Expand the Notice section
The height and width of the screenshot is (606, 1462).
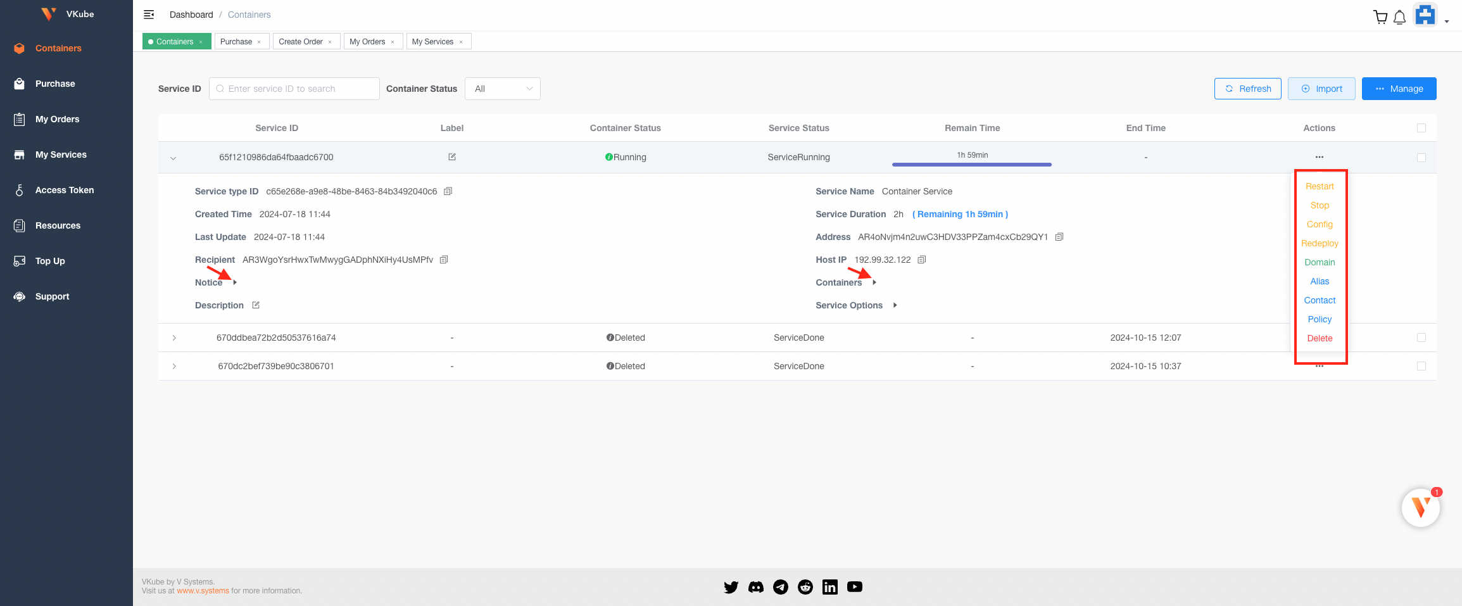click(x=235, y=282)
